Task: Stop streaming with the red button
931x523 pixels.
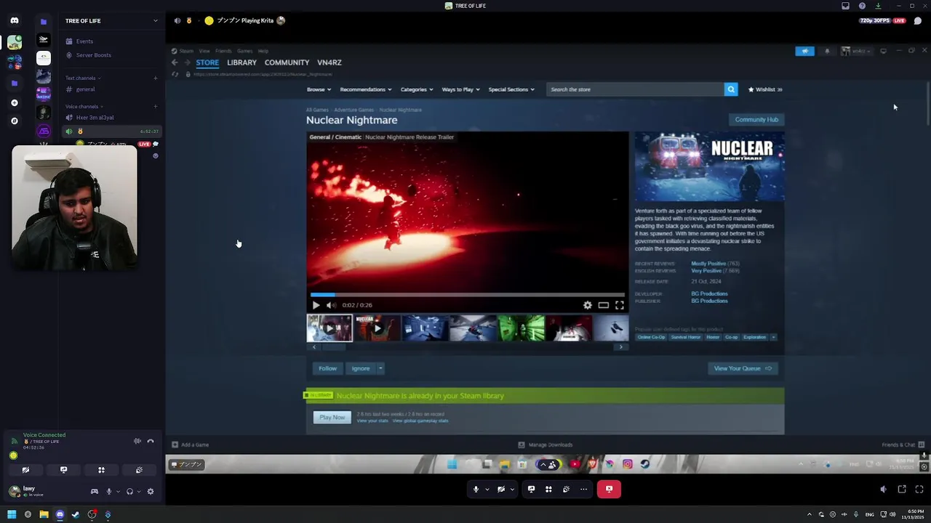Action: pyautogui.click(x=609, y=489)
